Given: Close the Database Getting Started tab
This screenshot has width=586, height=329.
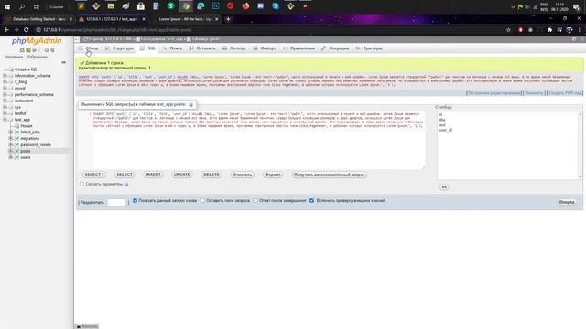Looking at the screenshot, I should (71, 19).
